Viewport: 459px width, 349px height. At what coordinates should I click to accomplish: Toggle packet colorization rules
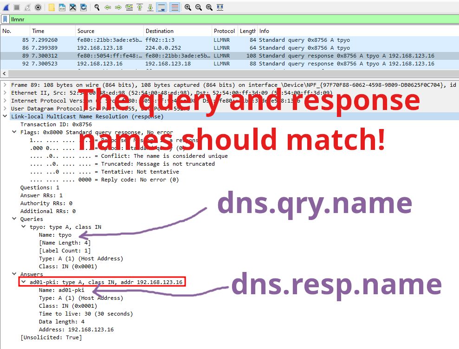[x=175, y=7]
